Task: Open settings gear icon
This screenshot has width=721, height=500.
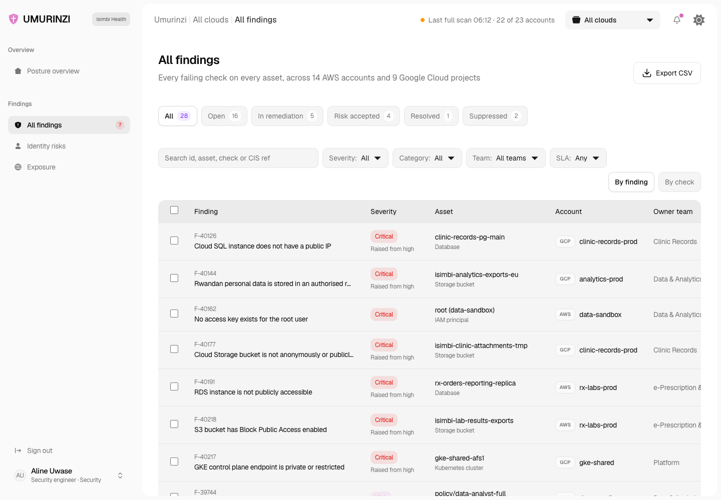Action: point(699,20)
